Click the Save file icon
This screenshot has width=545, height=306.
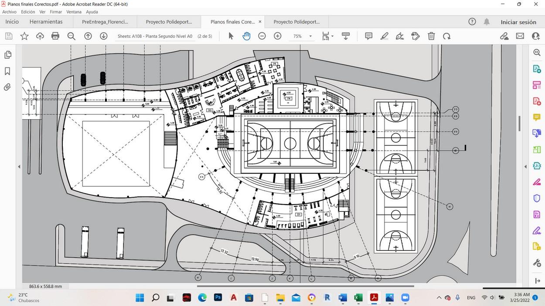9,36
